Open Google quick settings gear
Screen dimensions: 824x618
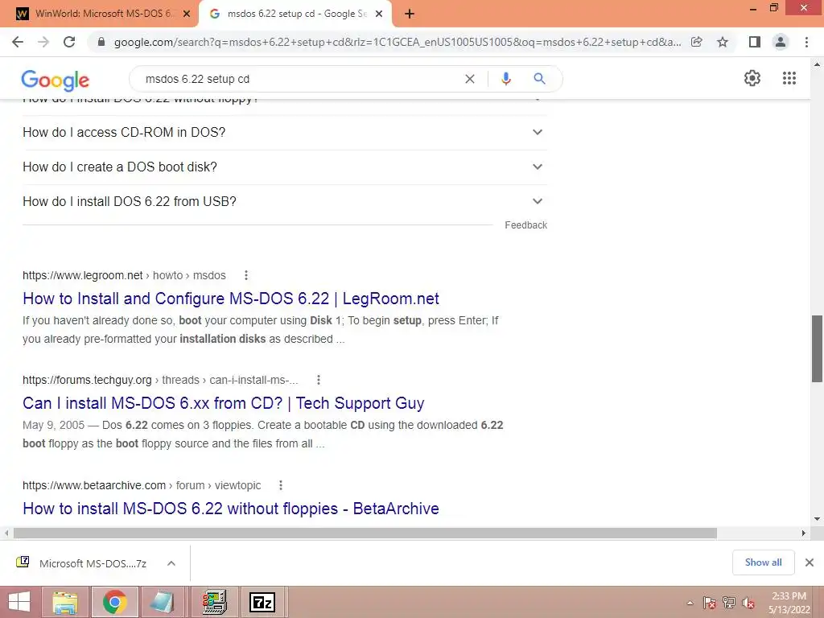[x=752, y=78]
